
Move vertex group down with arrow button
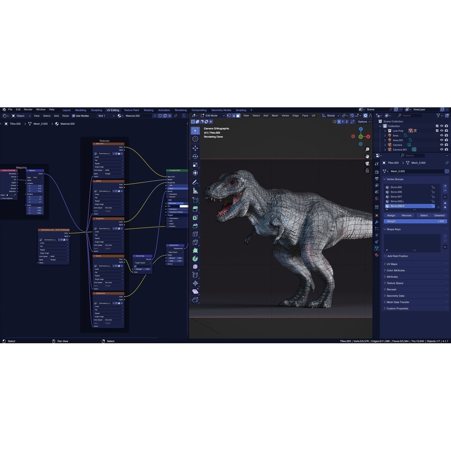445,208
